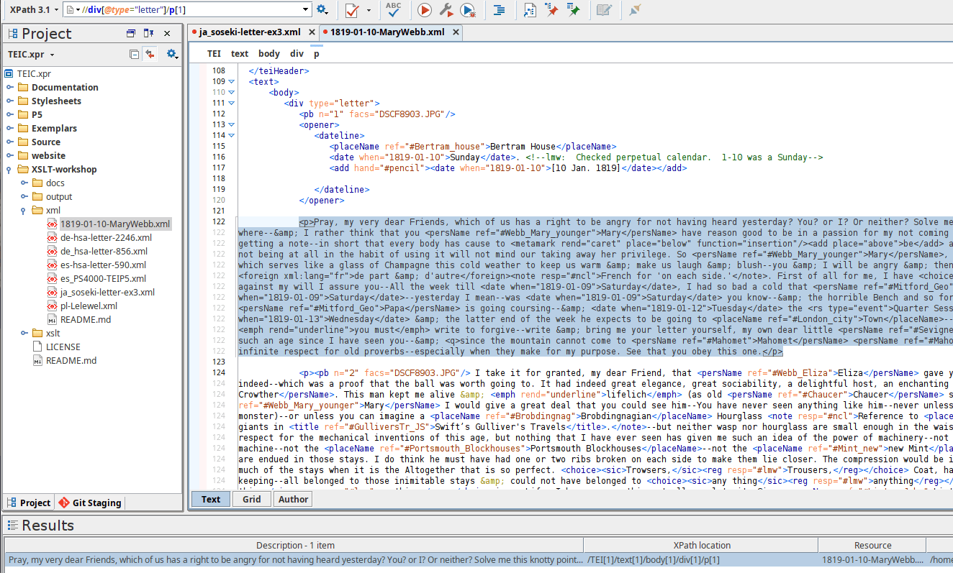
Task: Configure transformation scenarios wrench icon
Action: (x=446, y=10)
